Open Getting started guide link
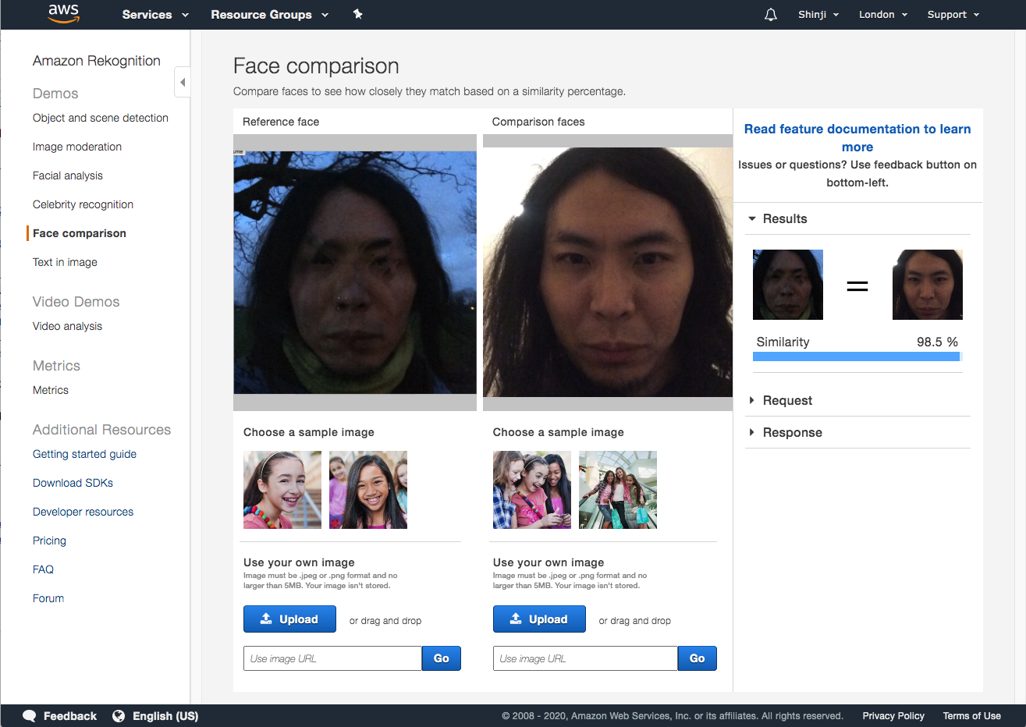Screen dimensions: 1026x727 click(84, 454)
